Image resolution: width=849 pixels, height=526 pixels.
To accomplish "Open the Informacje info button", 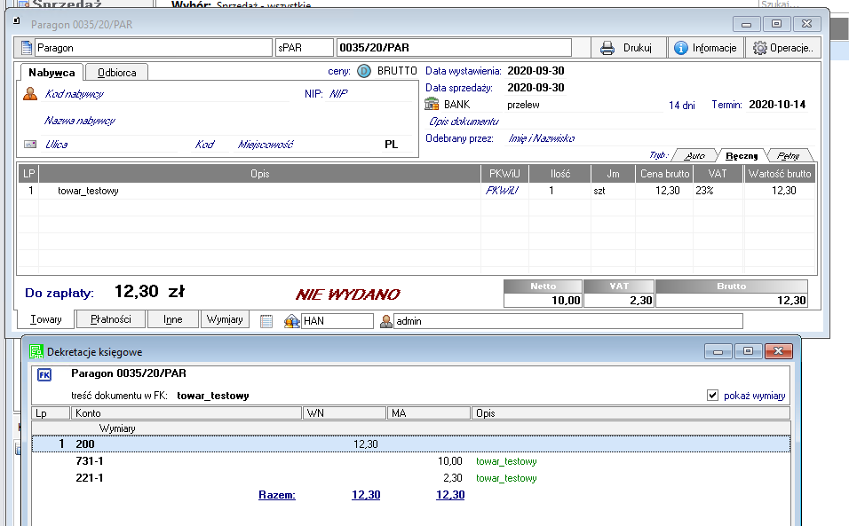I will 704,48.
